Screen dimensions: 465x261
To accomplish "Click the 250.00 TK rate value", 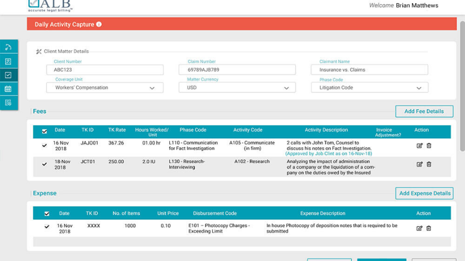I will click(116, 161).
